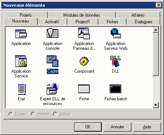Viewport: 164px width, 135px height.
Task: Pick the Fichier batch console icon
Action: pos(116,89)
